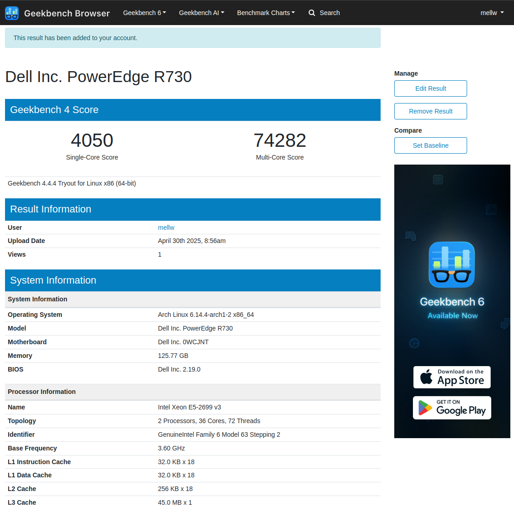
Task: Click the 'Geekbench 4 Score' section header
Action: pyautogui.click(x=193, y=110)
